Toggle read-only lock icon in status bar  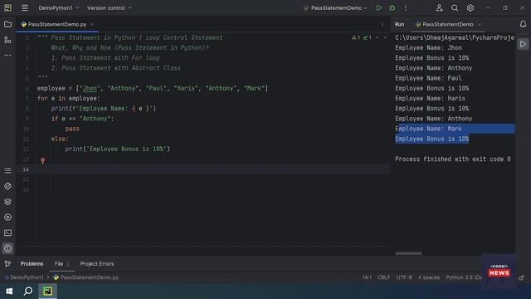522,277
